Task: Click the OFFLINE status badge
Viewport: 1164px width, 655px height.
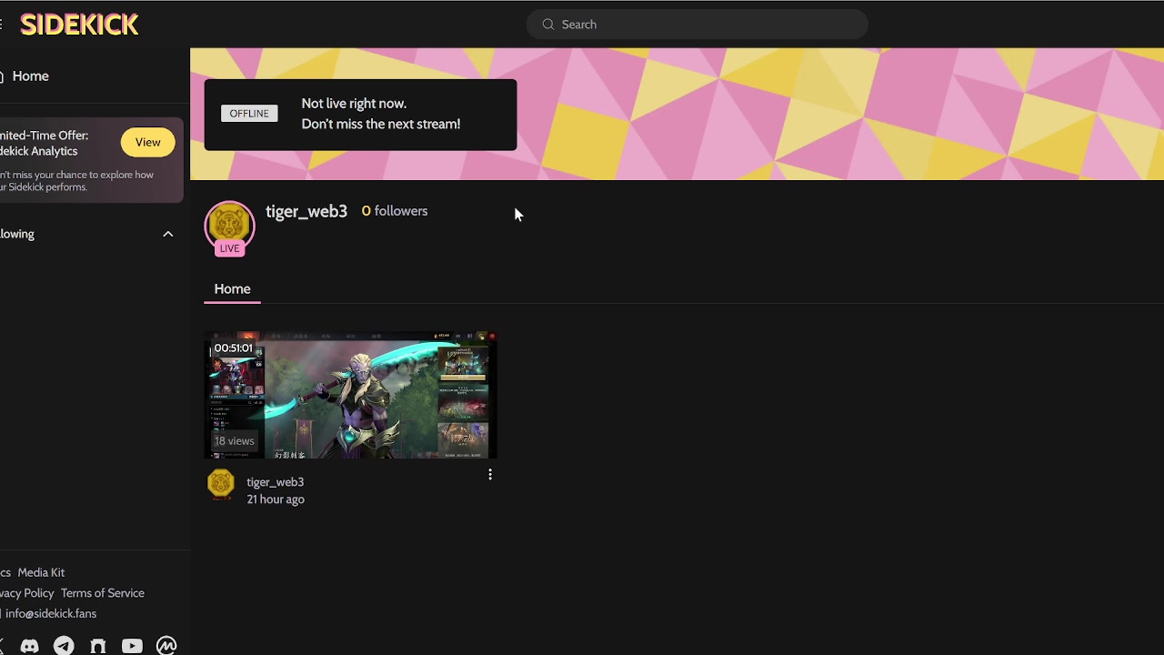Action: (249, 114)
